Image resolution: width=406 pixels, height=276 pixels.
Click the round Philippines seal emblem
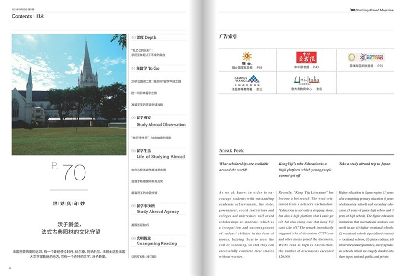(352, 57)
